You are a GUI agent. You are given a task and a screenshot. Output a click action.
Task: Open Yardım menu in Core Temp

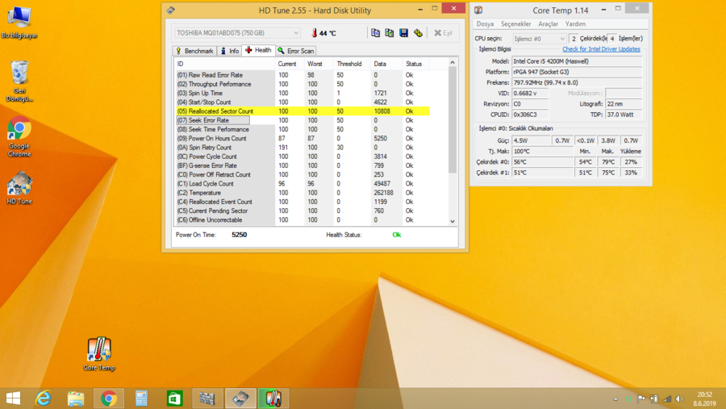[x=575, y=23]
